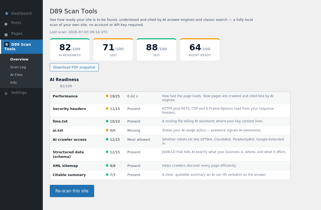Click the Citable summary status dot
This screenshot has width=321, height=210.
pos(107,175)
